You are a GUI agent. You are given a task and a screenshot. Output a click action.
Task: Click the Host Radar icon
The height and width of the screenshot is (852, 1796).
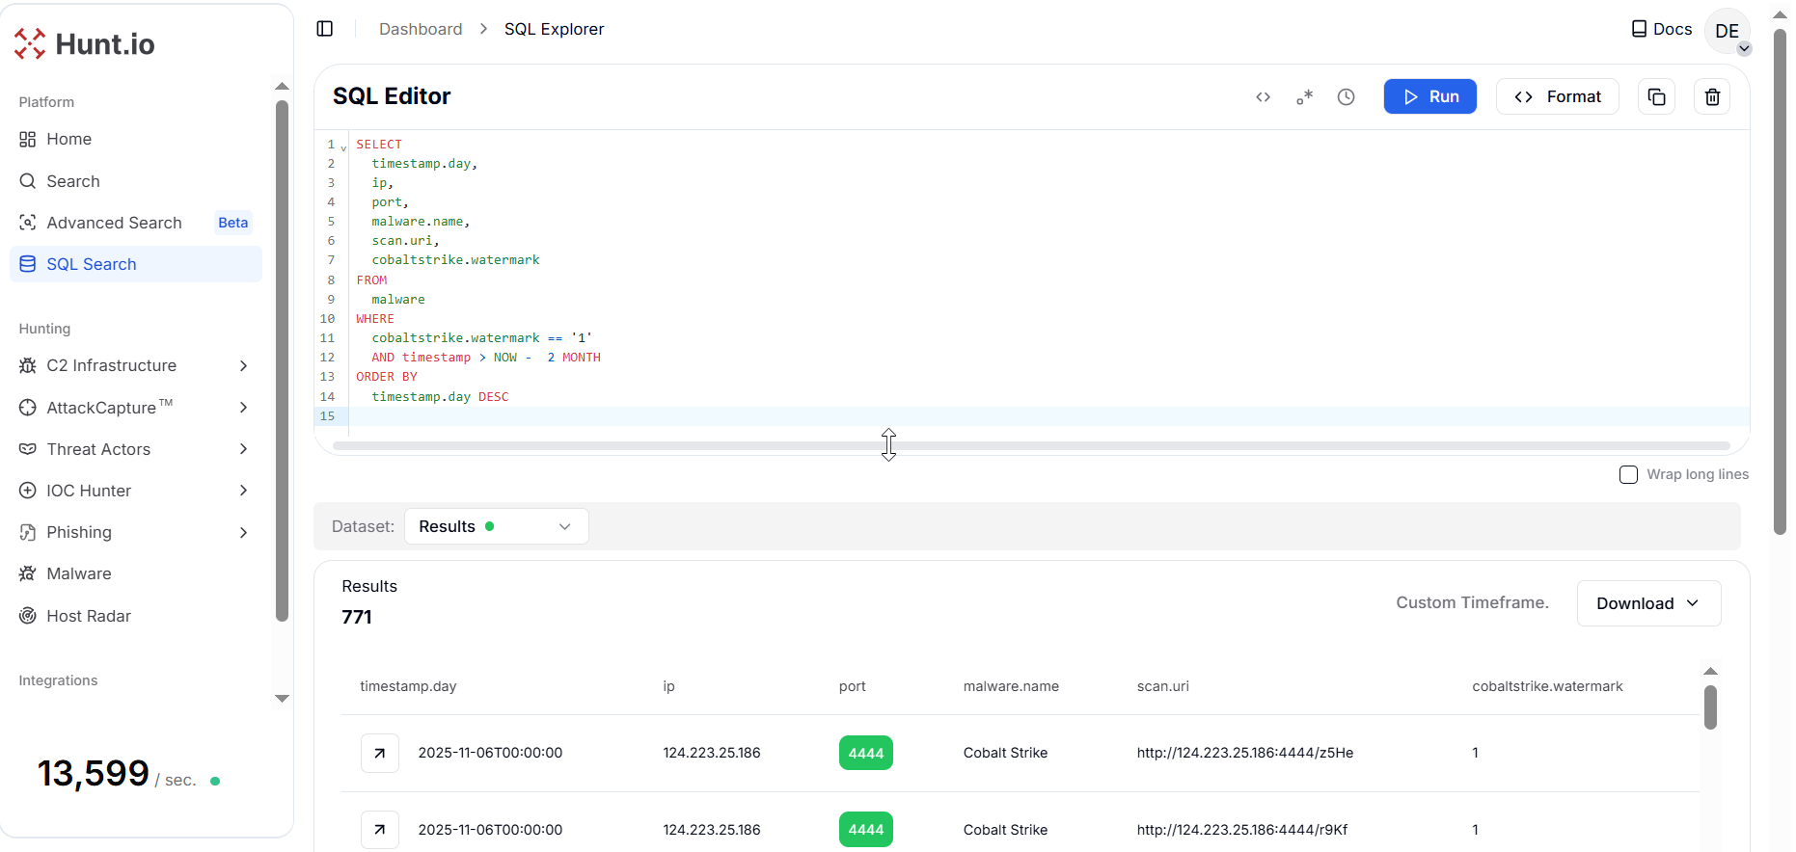28,616
